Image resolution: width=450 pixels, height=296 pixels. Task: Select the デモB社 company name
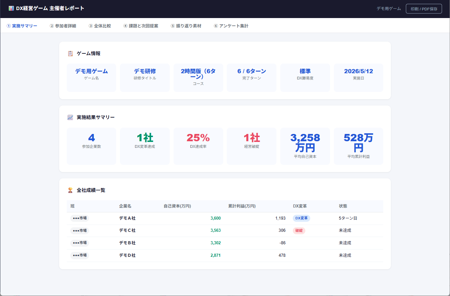[127, 243]
